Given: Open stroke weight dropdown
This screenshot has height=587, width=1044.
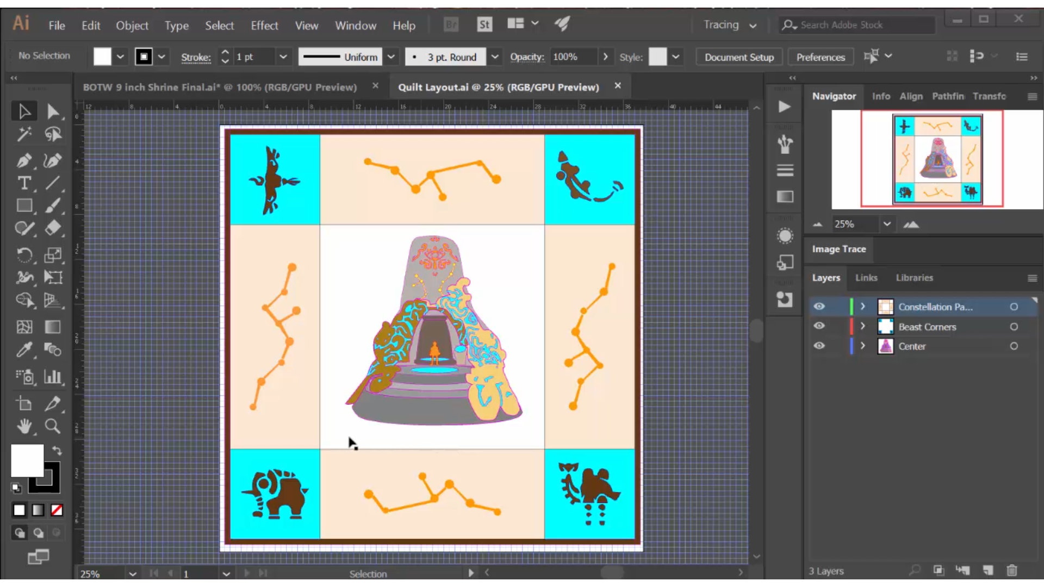Looking at the screenshot, I should coord(283,57).
